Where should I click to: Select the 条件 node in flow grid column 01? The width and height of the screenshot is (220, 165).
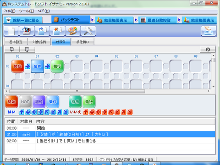(x=38, y=66)
